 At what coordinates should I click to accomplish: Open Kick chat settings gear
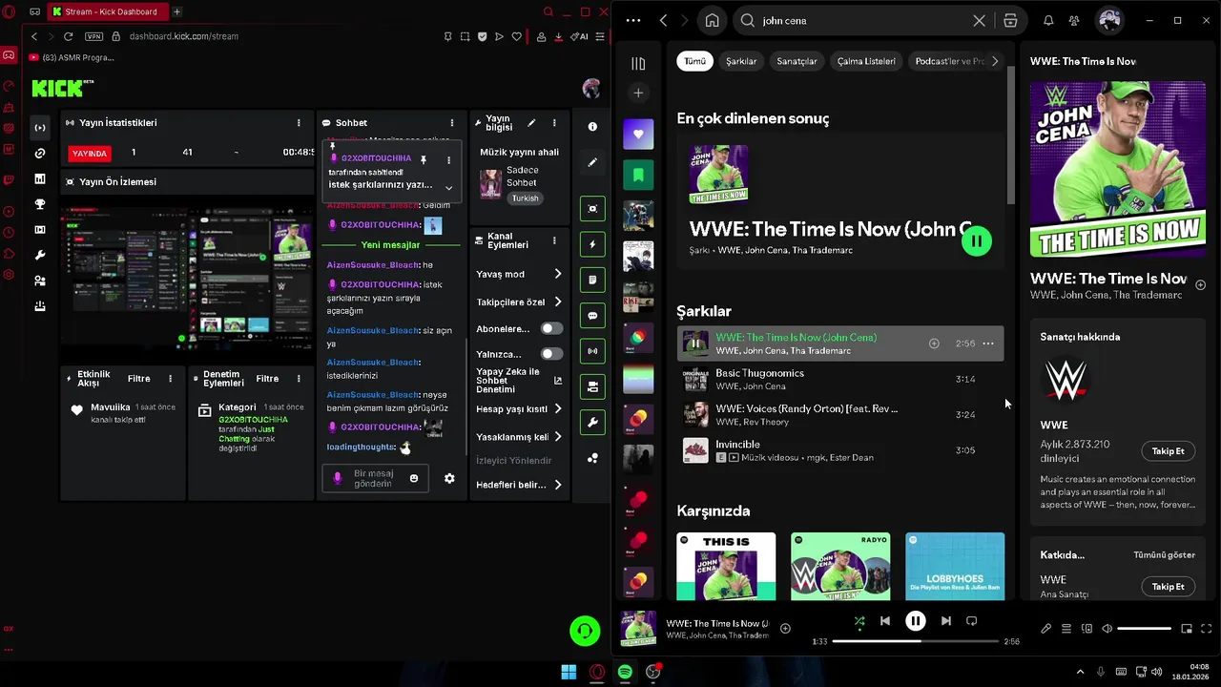449,478
